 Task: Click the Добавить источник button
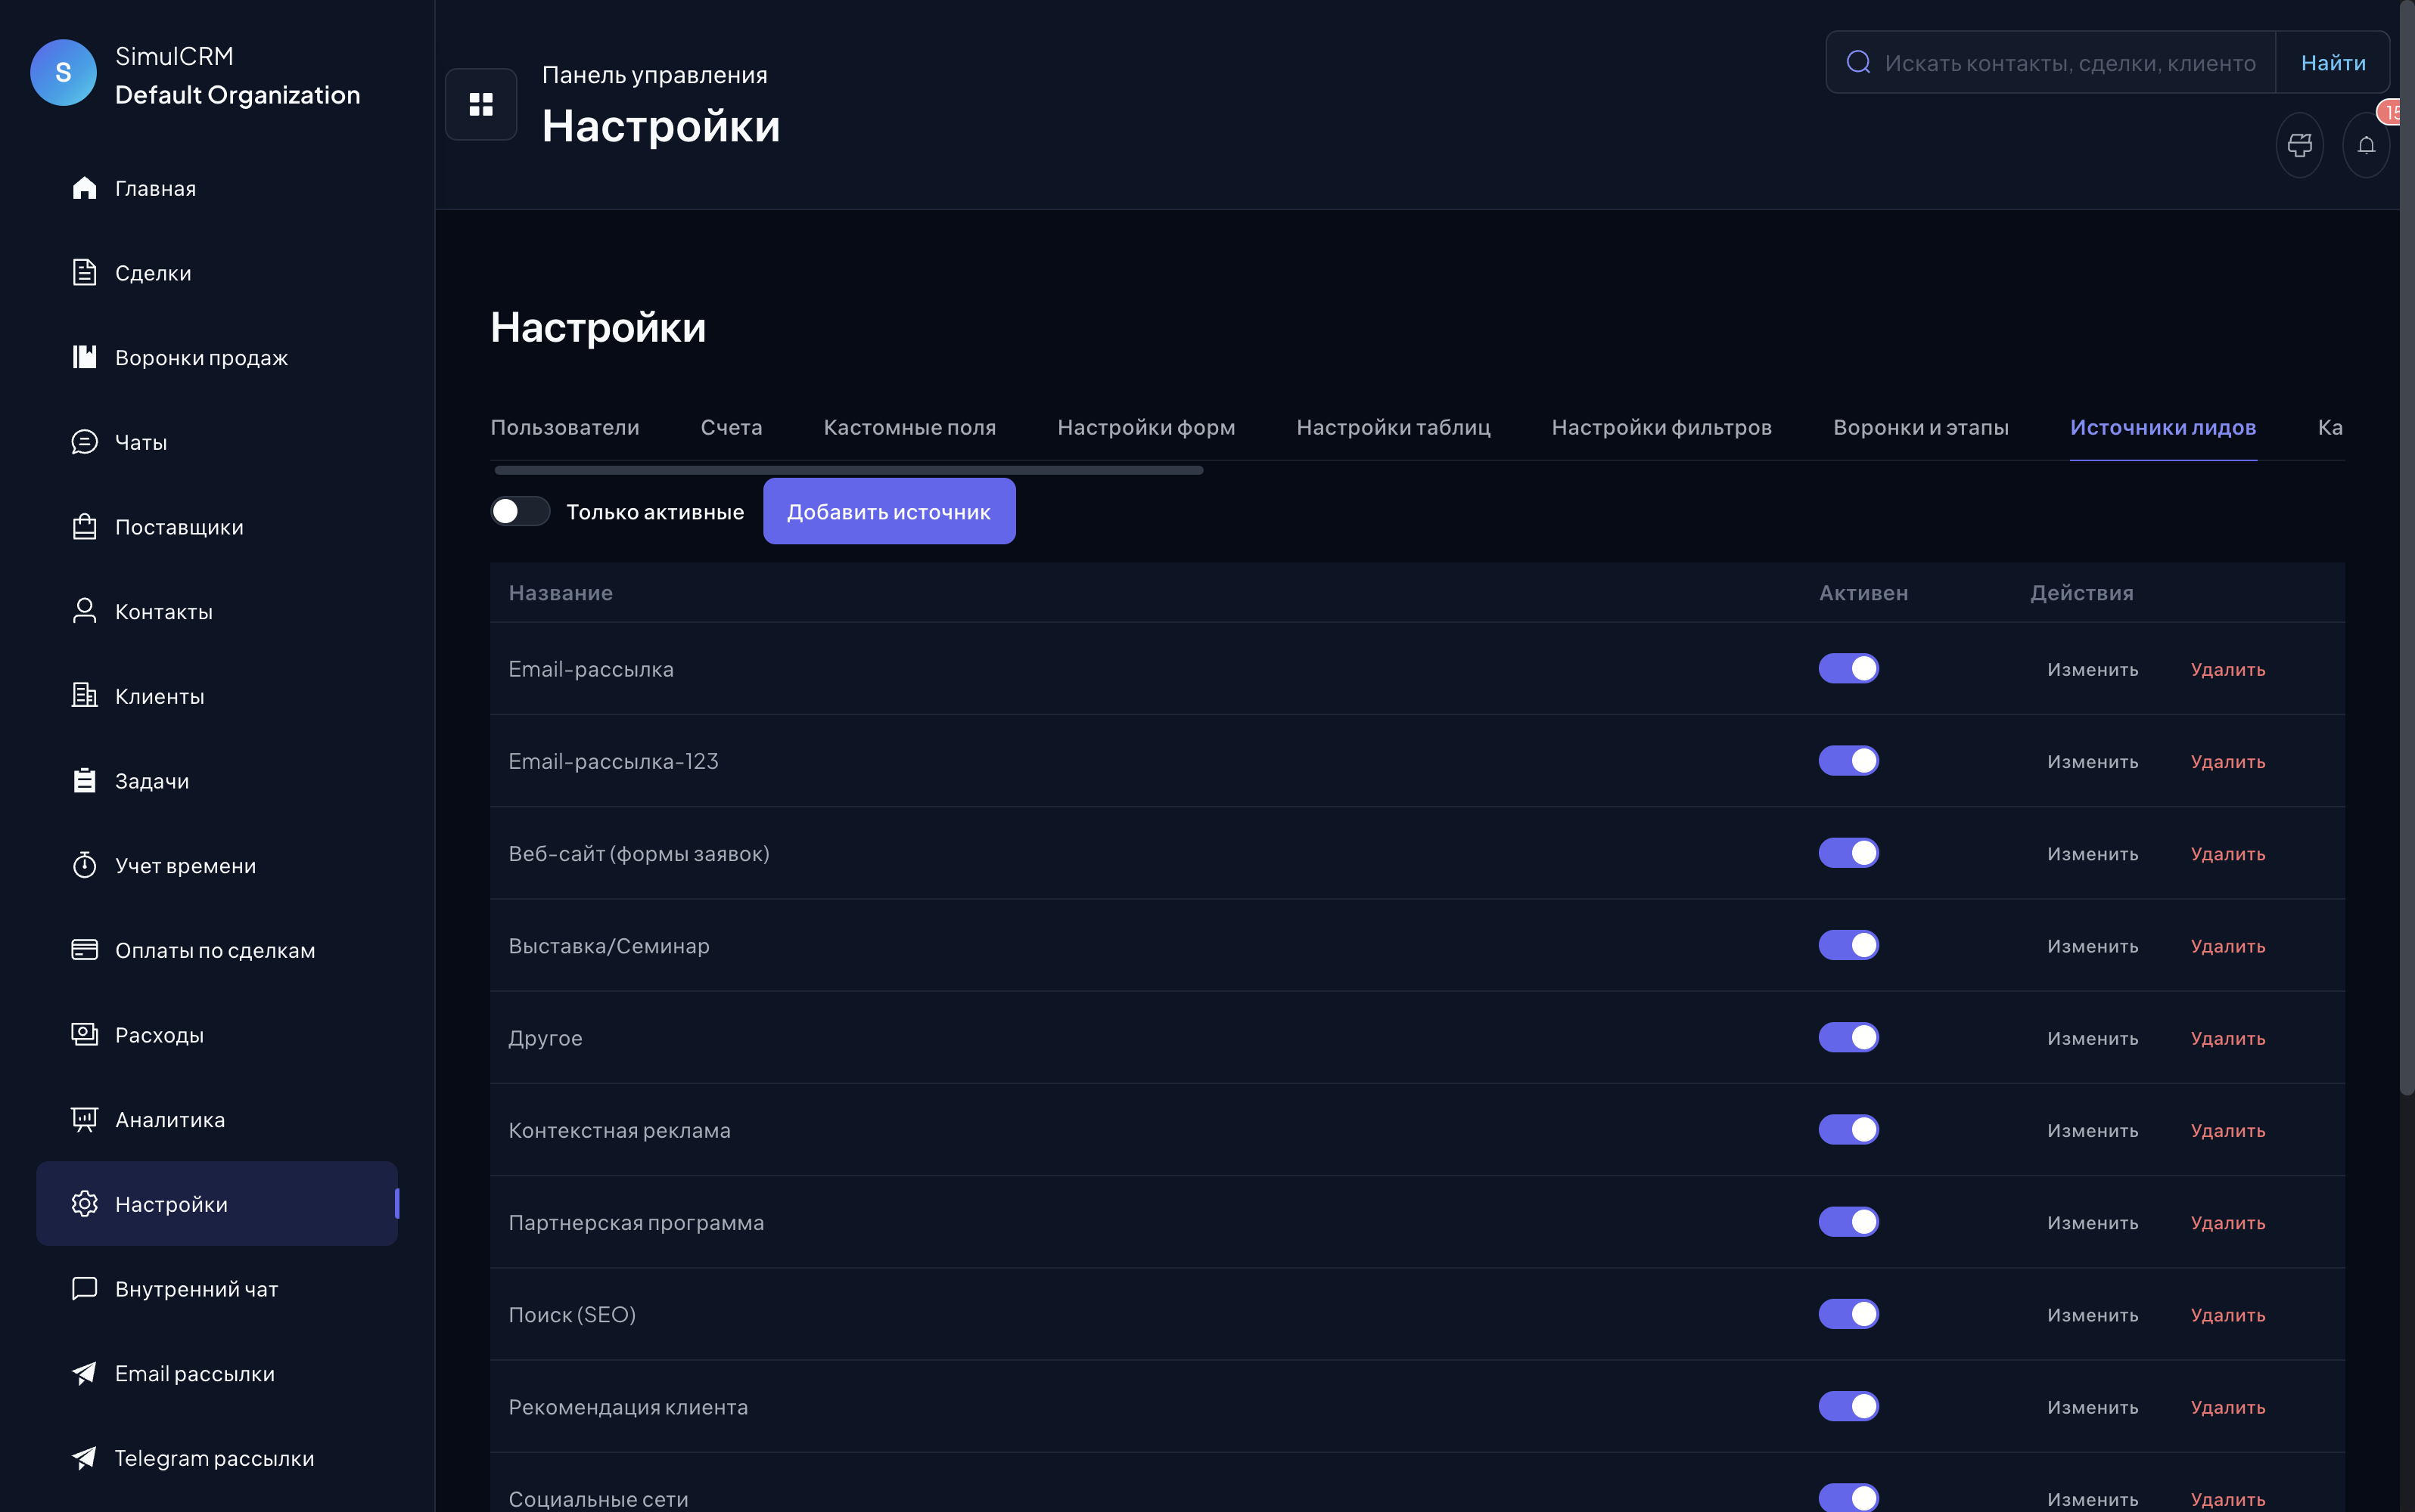[889, 511]
